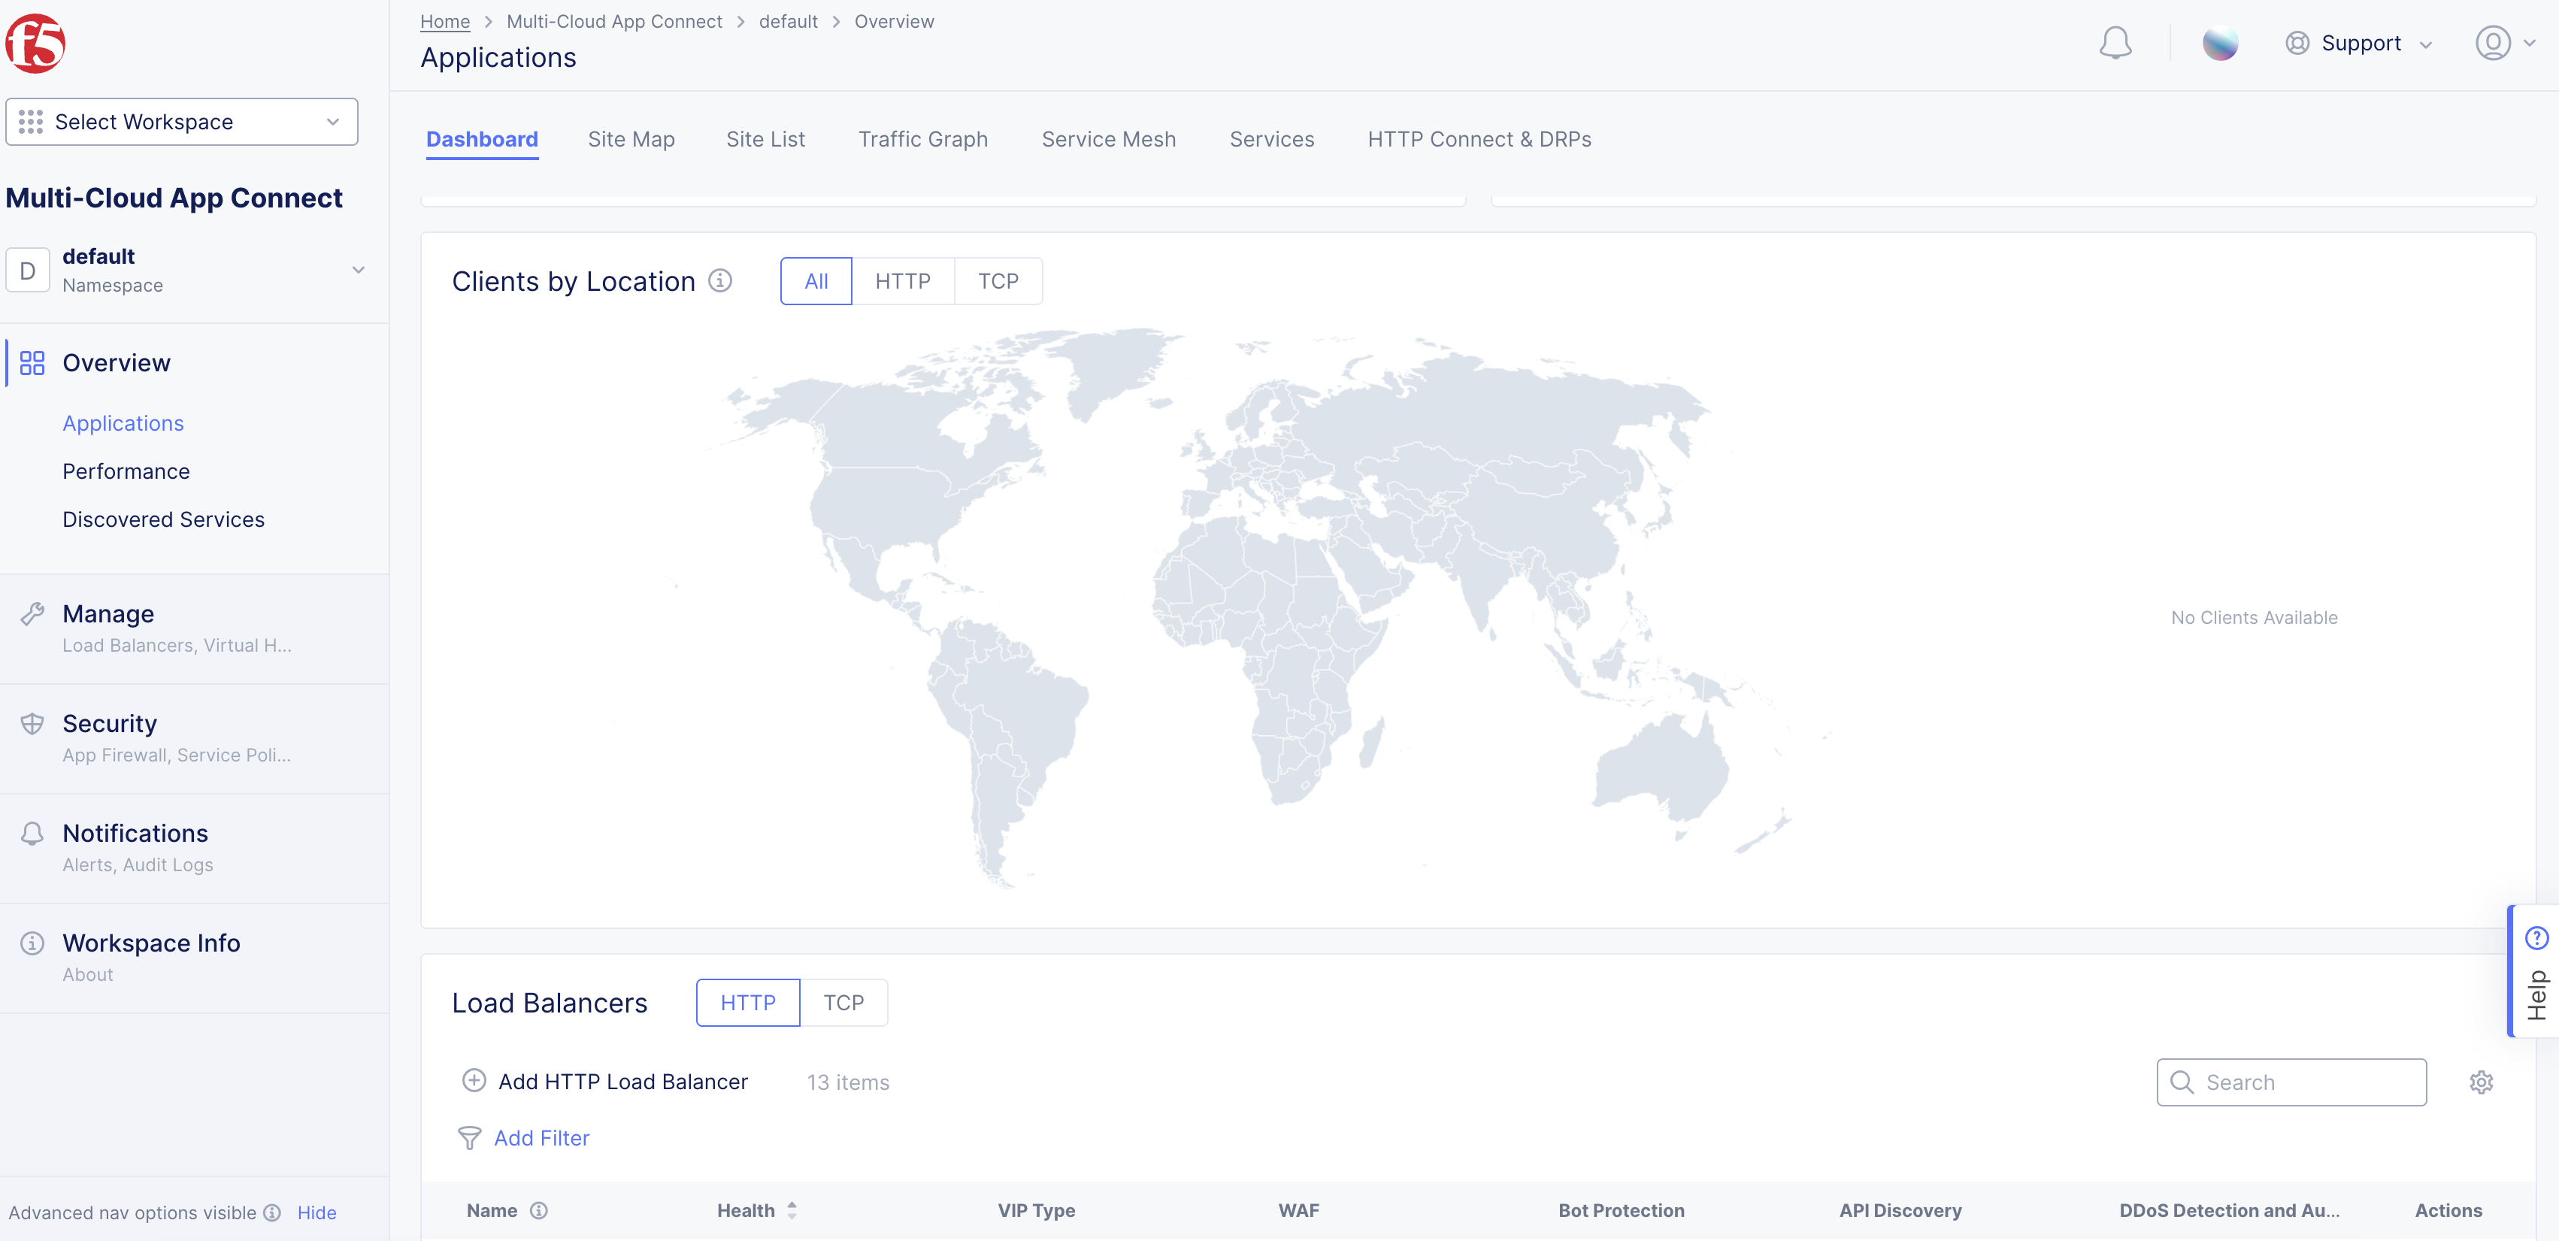This screenshot has height=1241, width=2559.
Task: Sort by Health column arrows
Action: tap(792, 1210)
